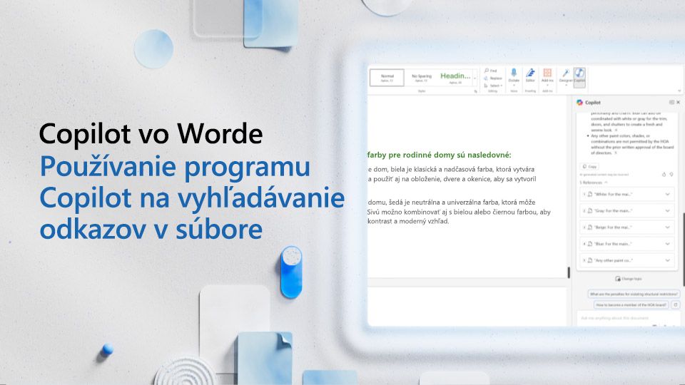Click reference text "Any other paint co..."

(614, 261)
